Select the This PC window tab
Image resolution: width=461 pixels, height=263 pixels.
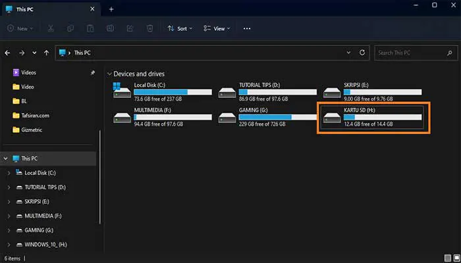coord(51,9)
